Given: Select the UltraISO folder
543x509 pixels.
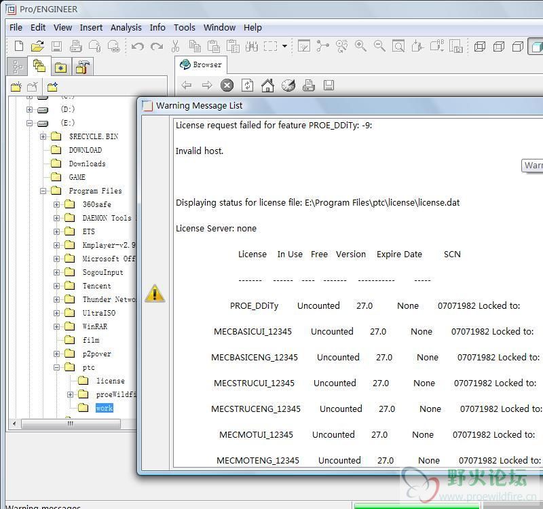Looking at the screenshot, I should [x=99, y=313].
